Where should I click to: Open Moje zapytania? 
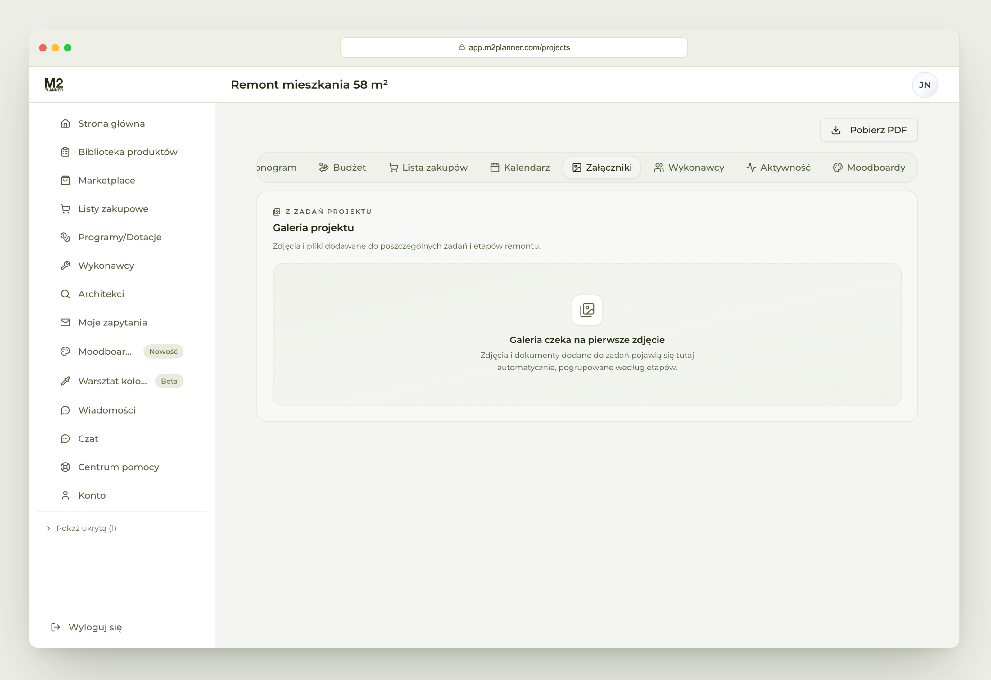point(122,323)
